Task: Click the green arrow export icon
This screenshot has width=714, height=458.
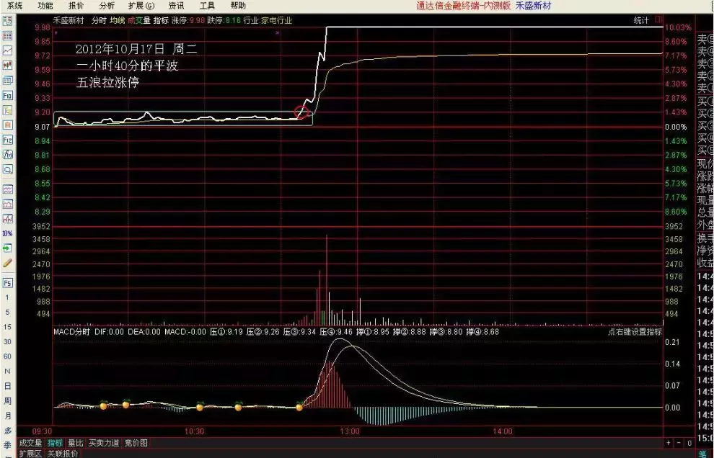Action: pyautogui.click(x=8, y=248)
